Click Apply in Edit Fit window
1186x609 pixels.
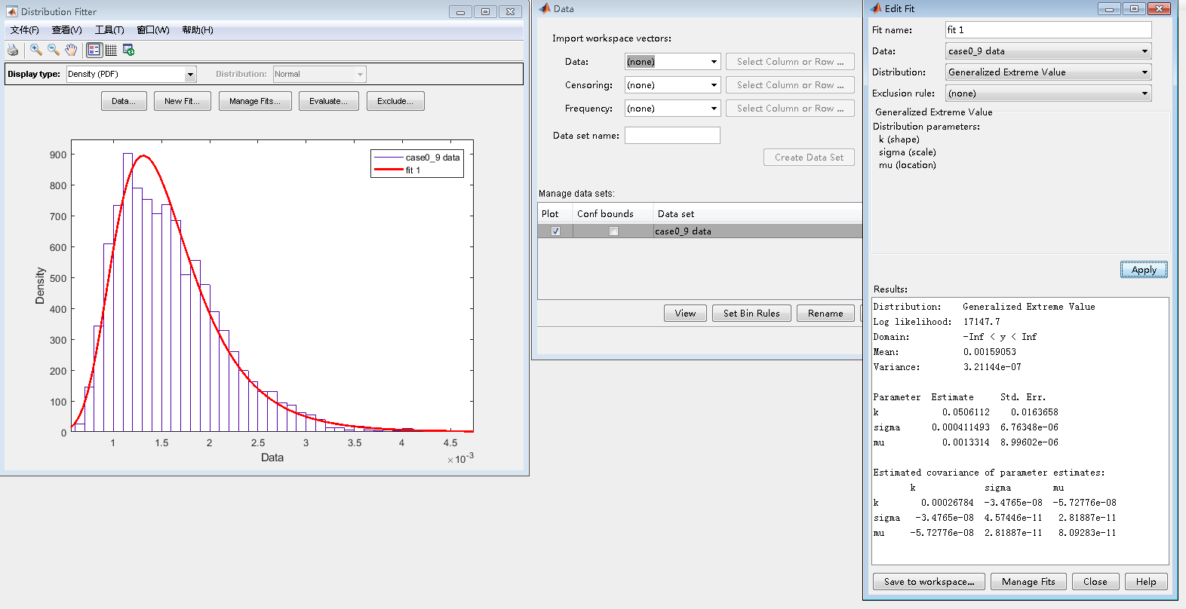click(1144, 270)
